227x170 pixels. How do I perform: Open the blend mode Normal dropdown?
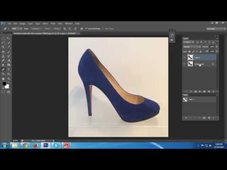click(192, 47)
